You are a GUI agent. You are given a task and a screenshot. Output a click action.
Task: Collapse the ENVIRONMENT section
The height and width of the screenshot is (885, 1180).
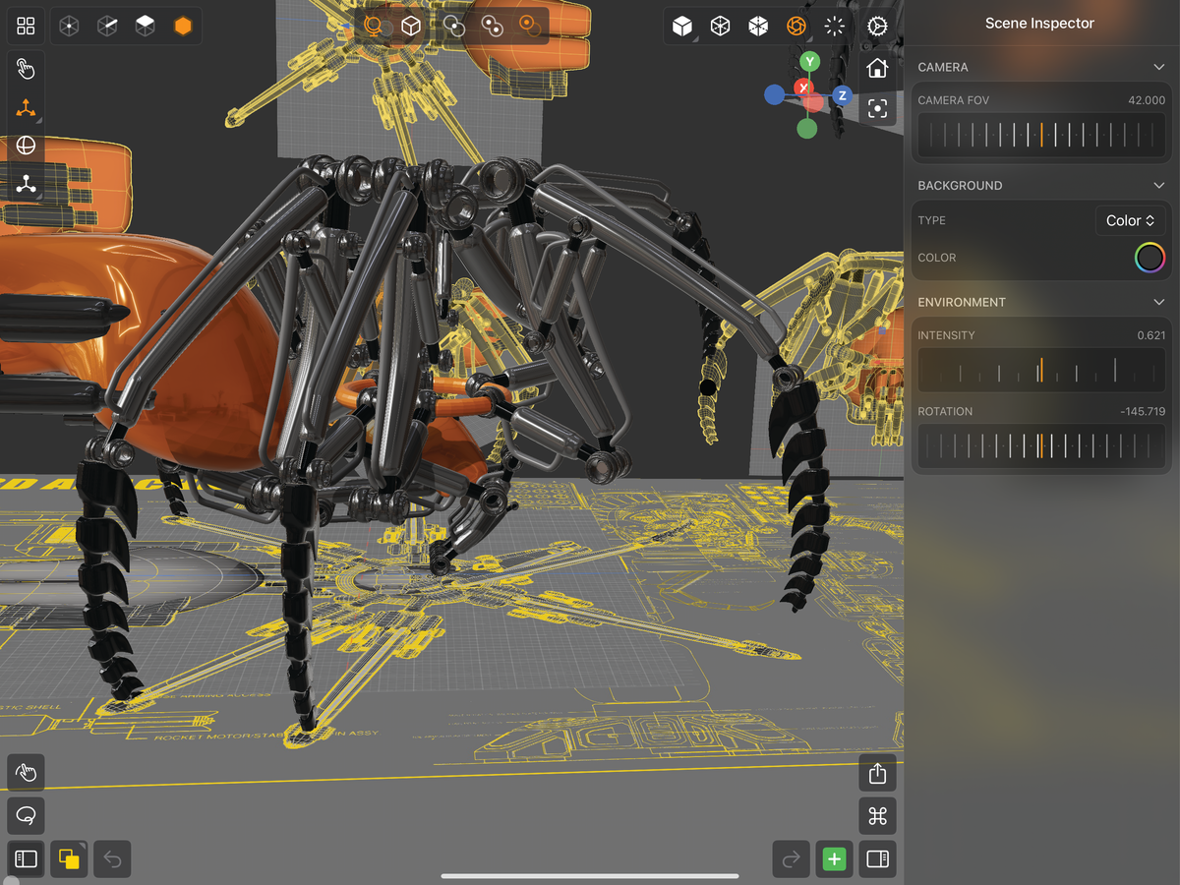tap(1158, 302)
